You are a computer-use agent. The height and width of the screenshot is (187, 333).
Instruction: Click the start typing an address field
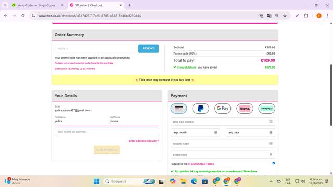(x=107, y=132)
